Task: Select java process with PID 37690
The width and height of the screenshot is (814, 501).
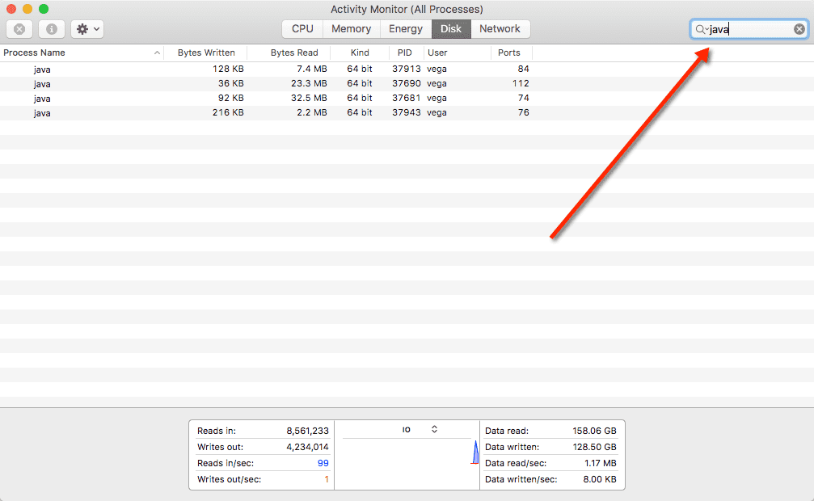Action: (42, 84)
